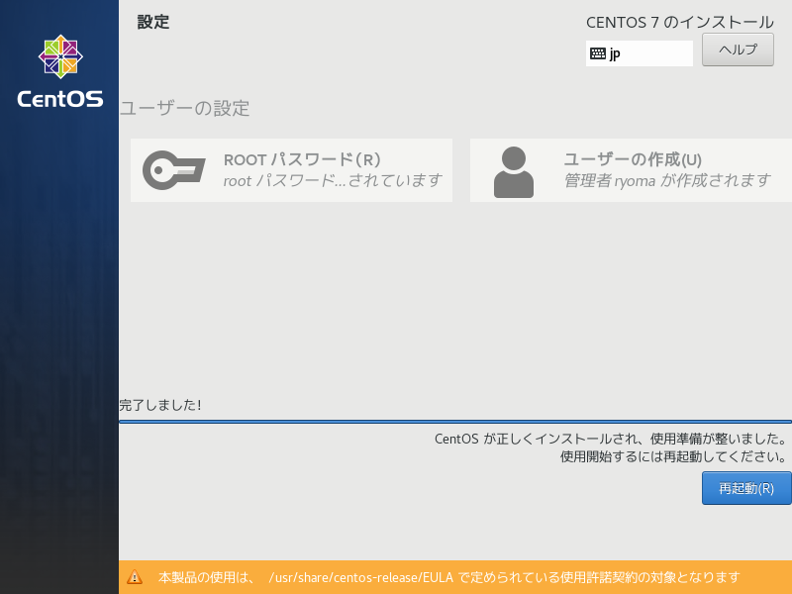The height and width of the screenshot is (594, 792).
Task: Click the keyboard layout icon
Action: (598, 53)
